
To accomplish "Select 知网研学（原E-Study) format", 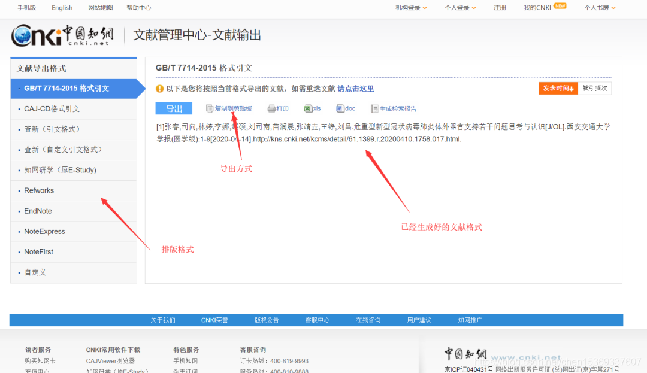I will tap(74, 170).
